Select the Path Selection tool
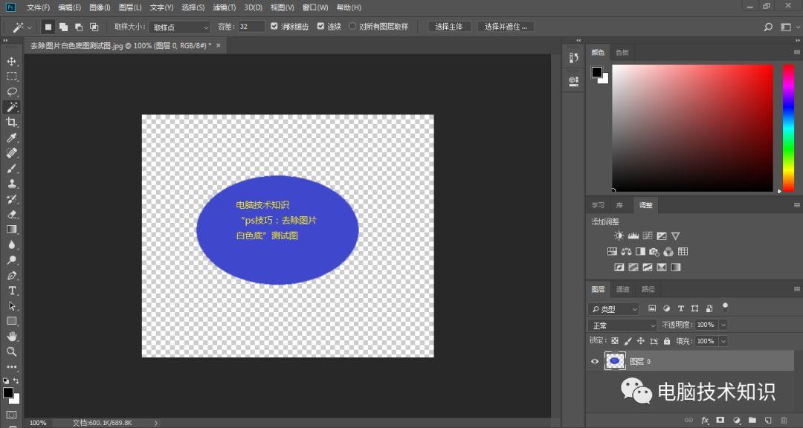 (x=12, y=306)
